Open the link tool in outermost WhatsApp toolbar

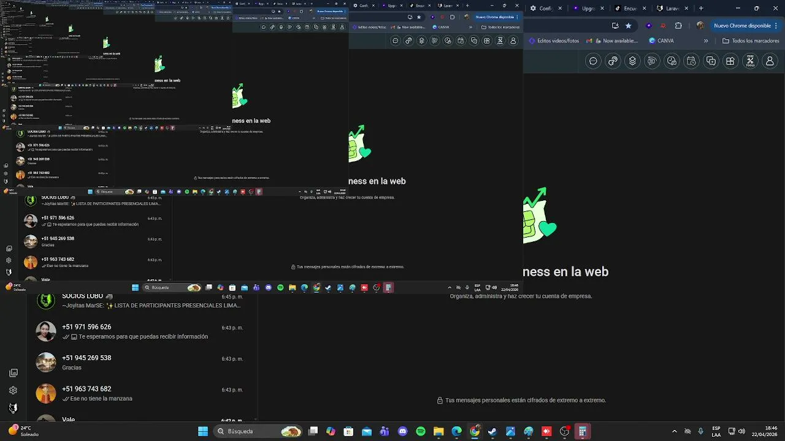613,61
